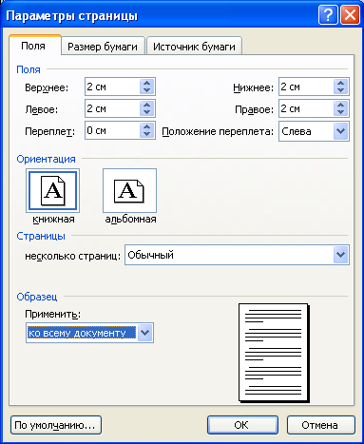The height and width of the screenshot is (444, 364).
Task: Click into the Верхнее margin field
Action: [x=112, y=87]
